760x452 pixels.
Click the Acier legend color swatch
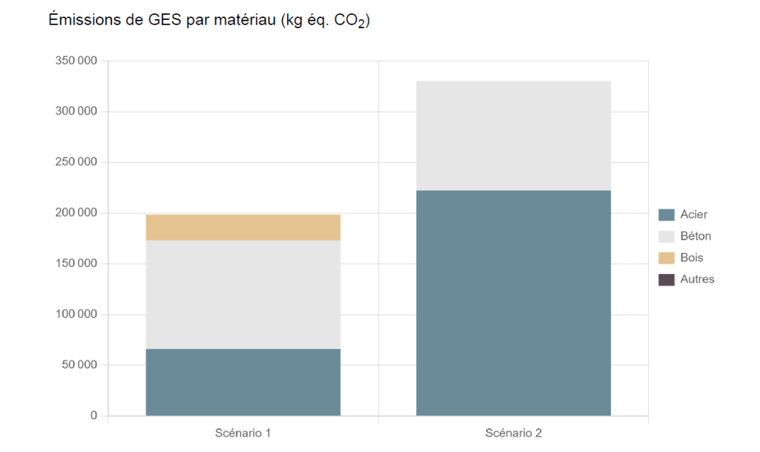coord(666,214)
